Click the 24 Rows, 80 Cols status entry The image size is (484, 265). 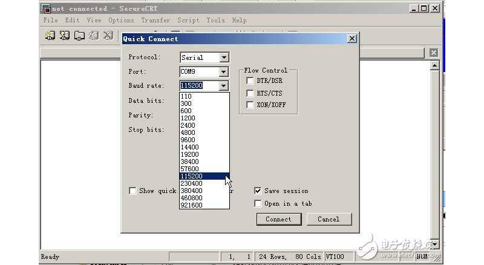point(290,257)
